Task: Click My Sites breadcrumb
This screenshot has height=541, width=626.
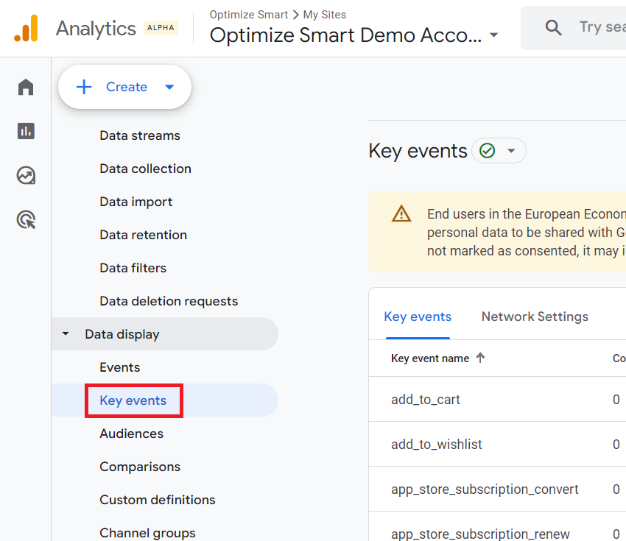Action: pos(325,15)
